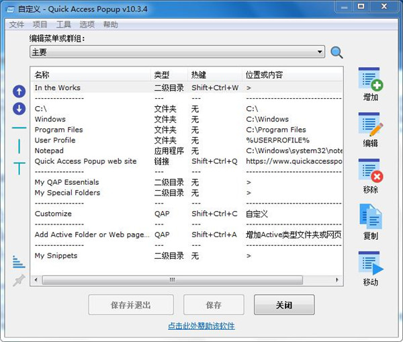Click the 名称 column header
Screen dimensions: 403x342
click(92, 75)
